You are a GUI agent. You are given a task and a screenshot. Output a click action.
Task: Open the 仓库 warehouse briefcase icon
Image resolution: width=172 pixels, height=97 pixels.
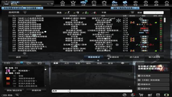click(104, 3)
